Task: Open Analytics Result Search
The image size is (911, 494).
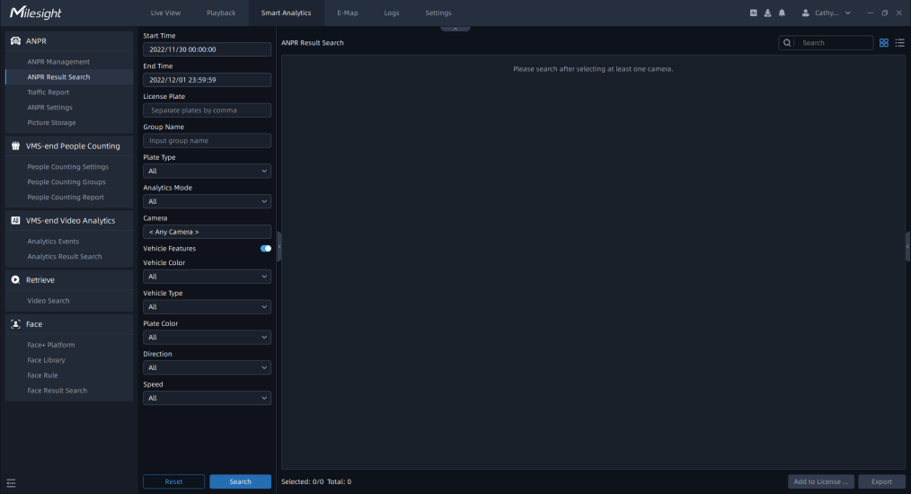Action: 65,256
